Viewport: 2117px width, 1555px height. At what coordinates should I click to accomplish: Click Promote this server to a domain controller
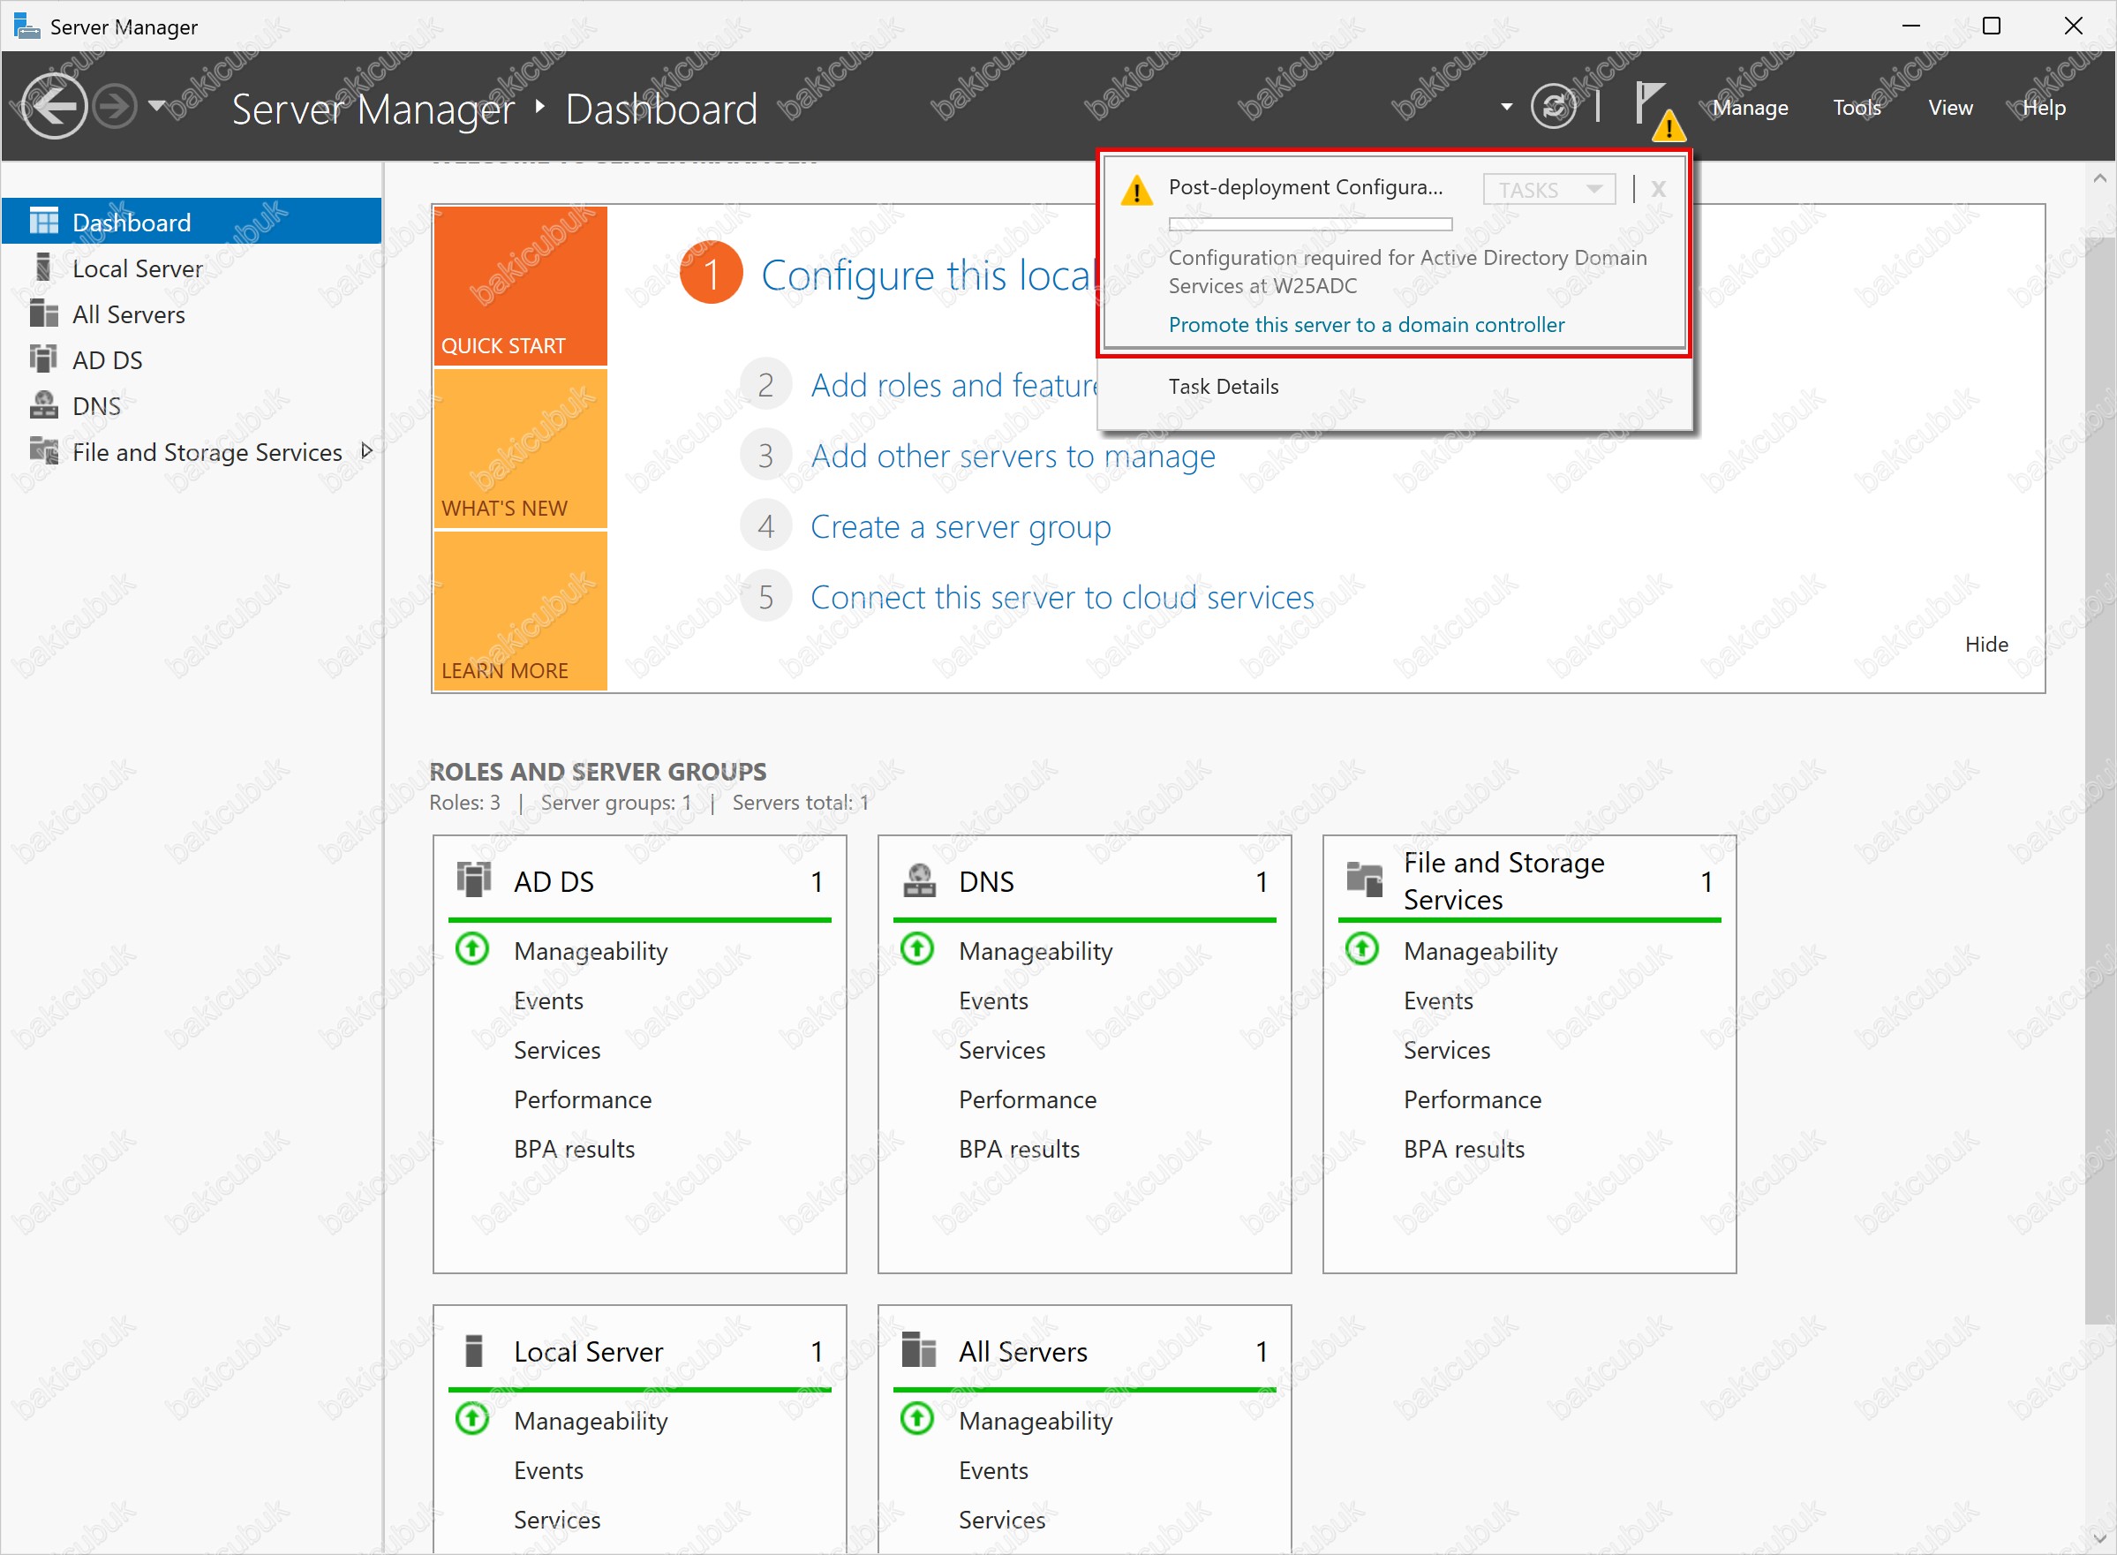[1367, 325]
